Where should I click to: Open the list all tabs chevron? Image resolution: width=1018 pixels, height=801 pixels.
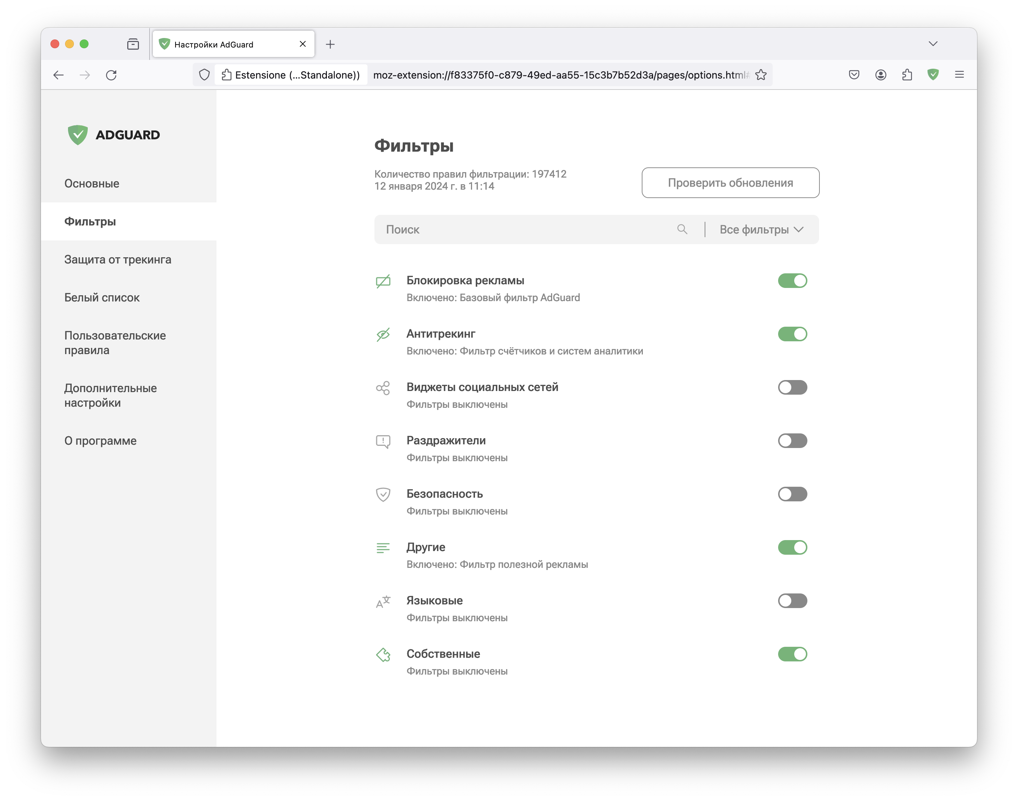932,43
